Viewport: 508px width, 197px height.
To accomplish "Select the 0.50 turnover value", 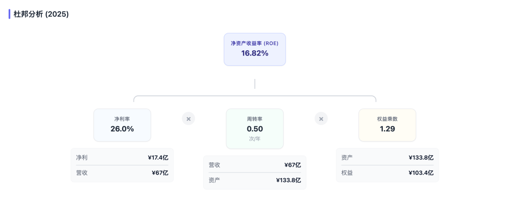I will click(254, 129).
